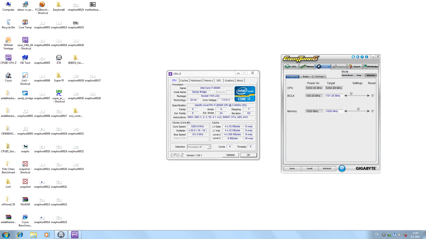The width and height of the screenshot is (426, 239).
Task: Click the EasyTune6 question mark help icon
Action: [x=362, y=57]
